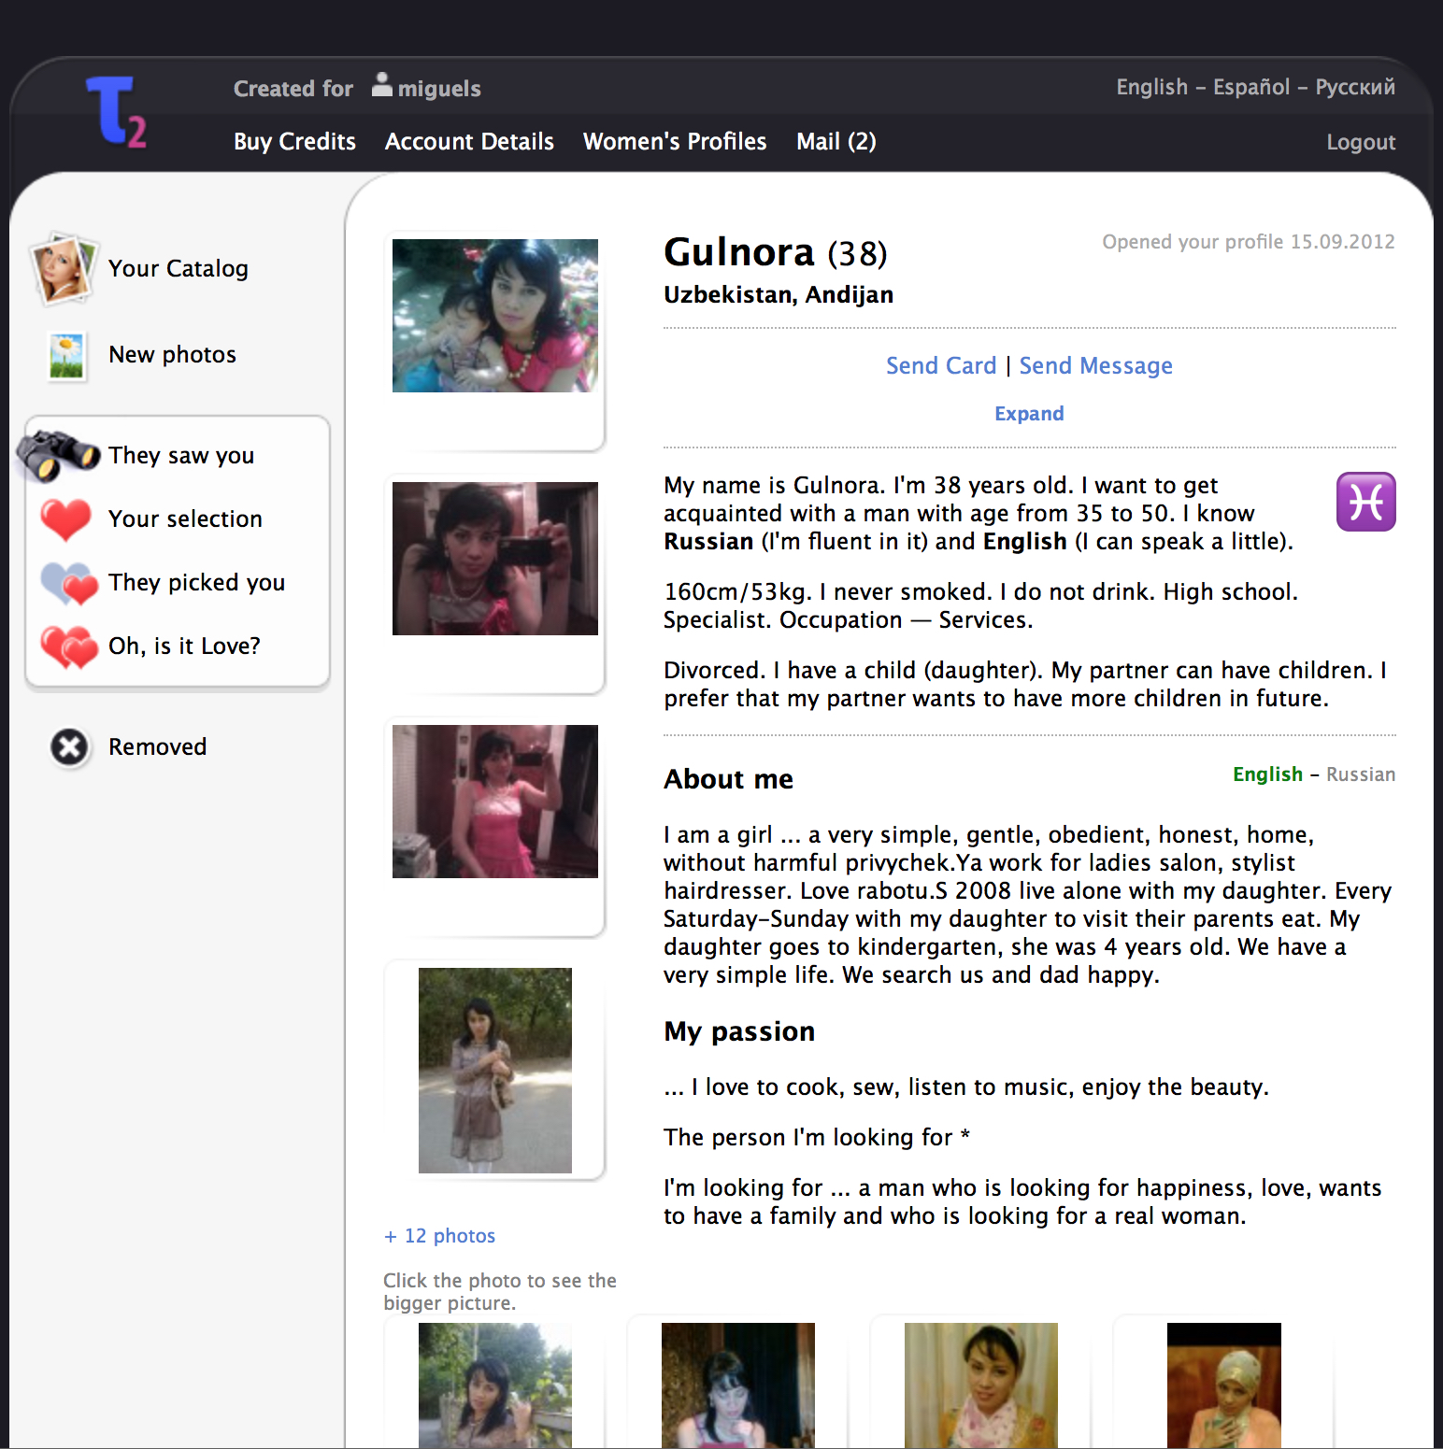Click the T2 site logo
Viewport: 1443px width, 1449px height.
tap(117, 112)
